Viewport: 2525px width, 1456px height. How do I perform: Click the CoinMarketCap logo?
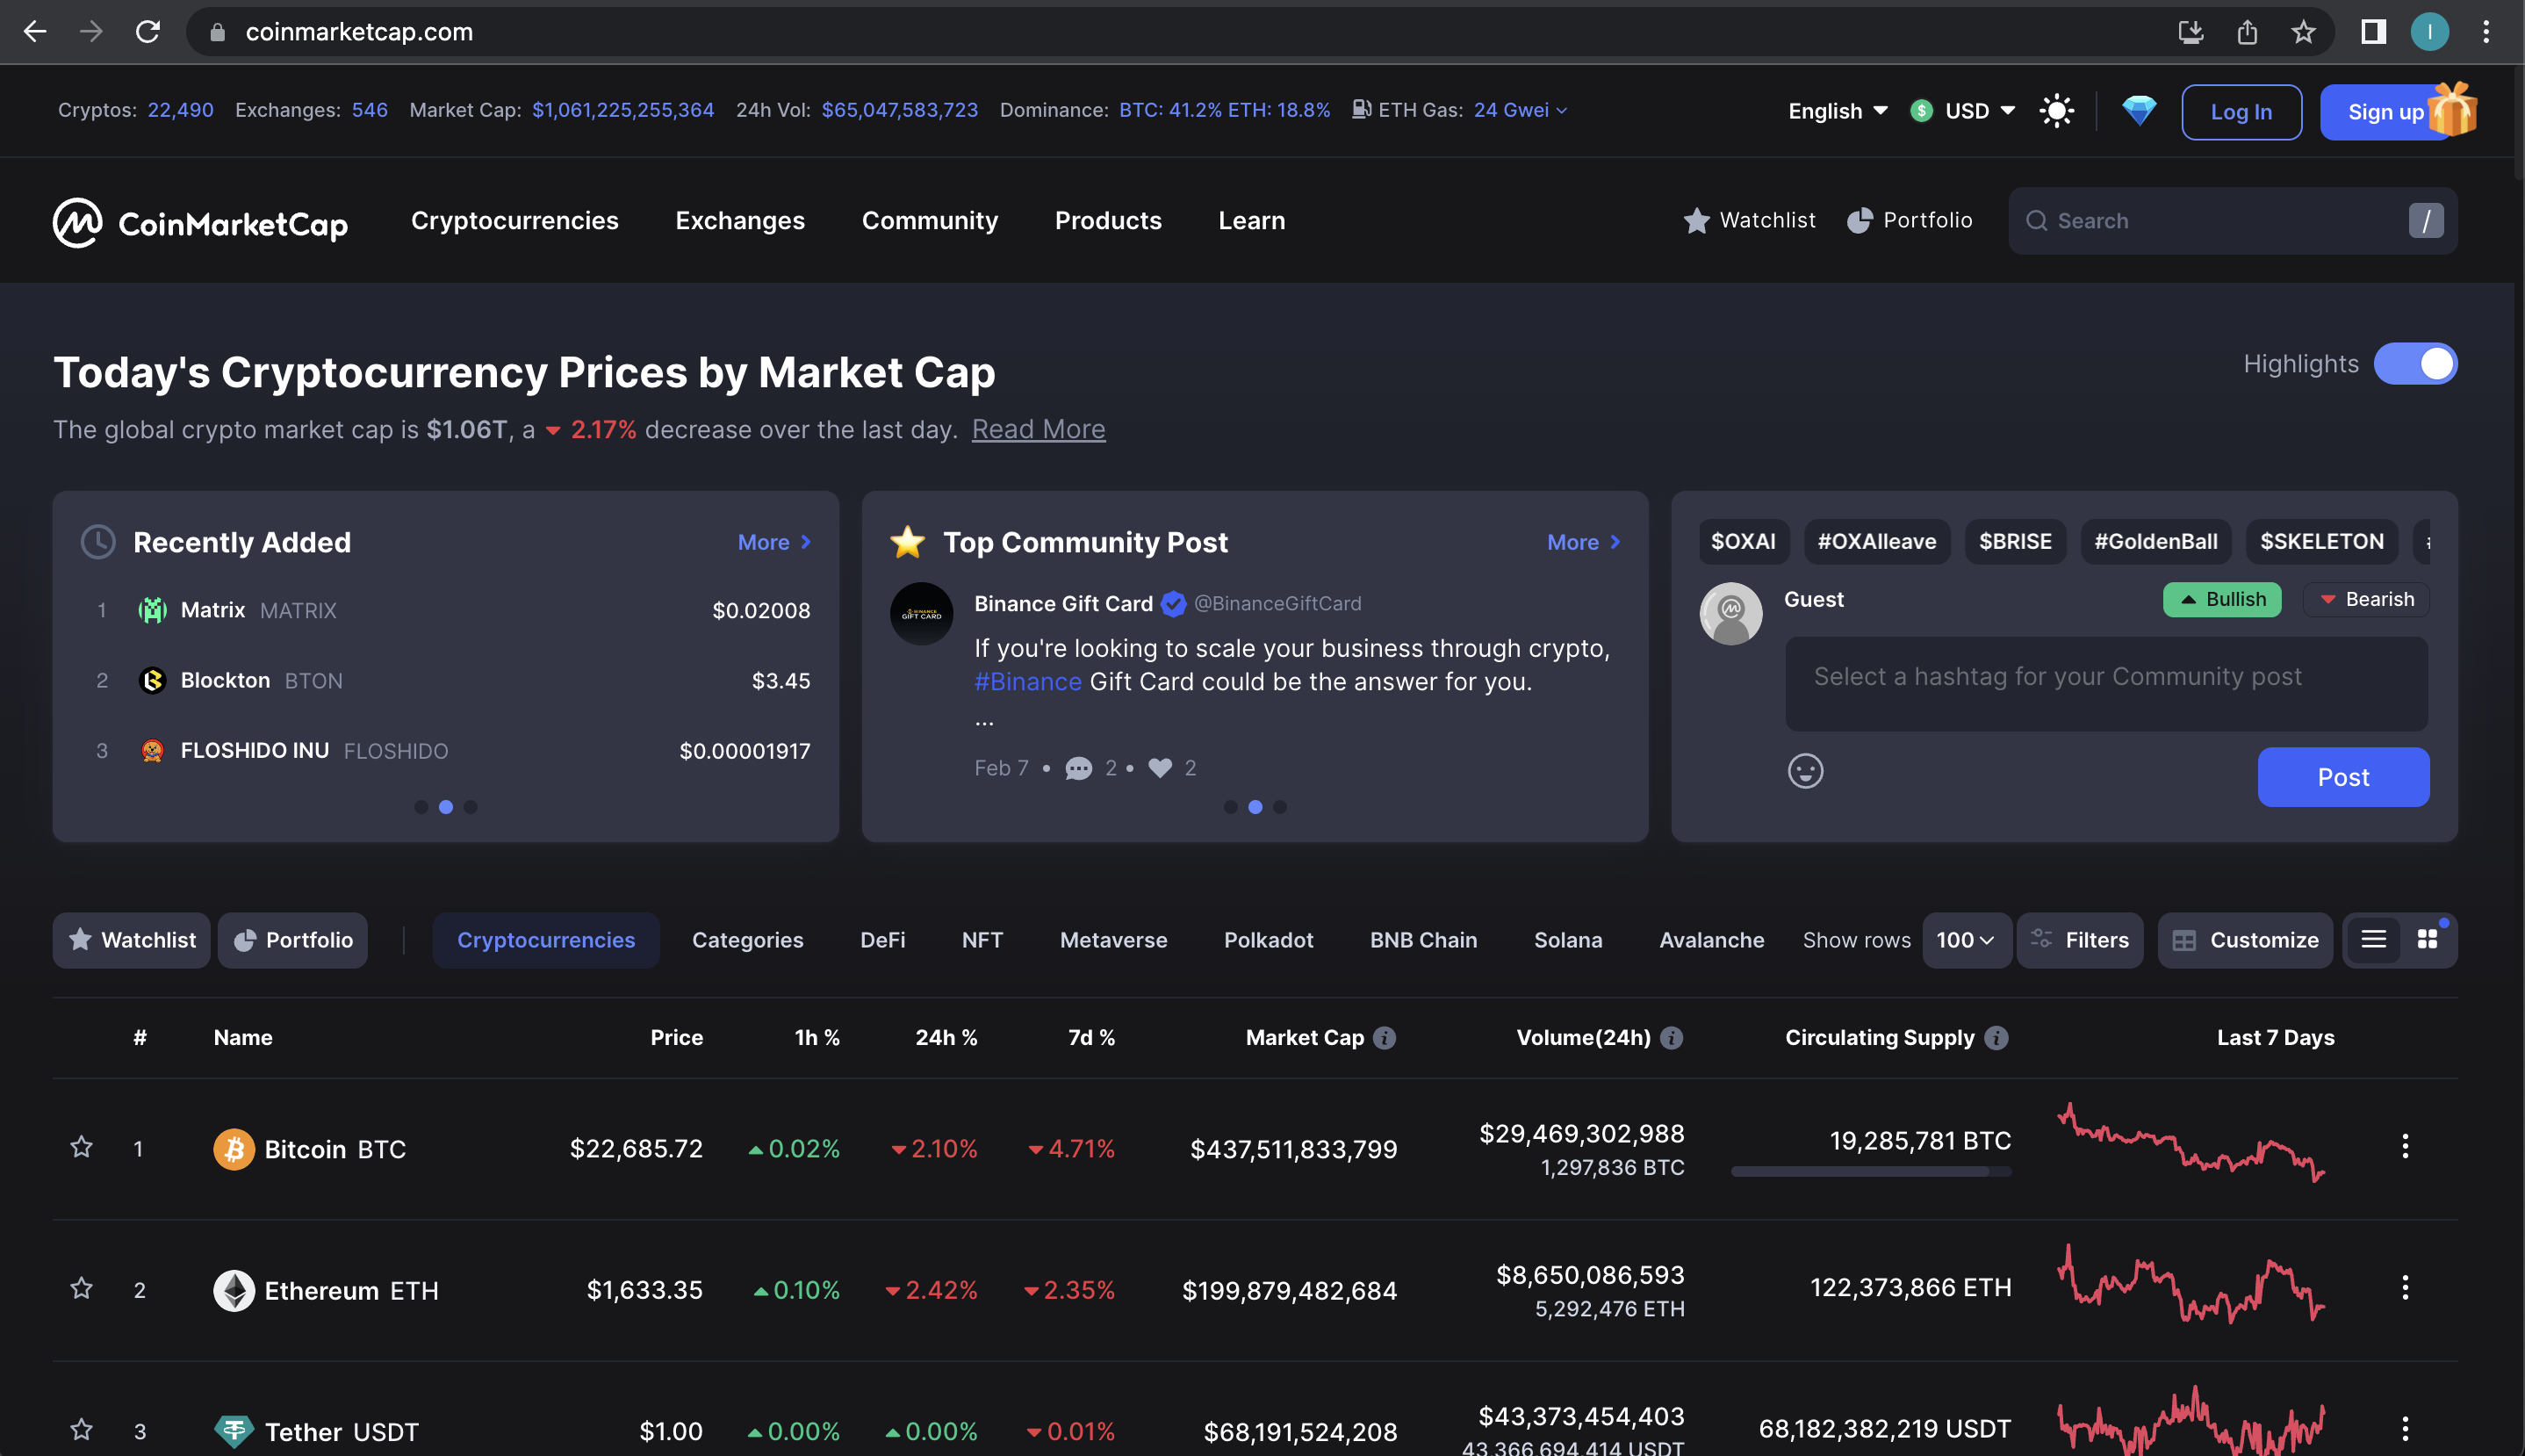tap(200, 222)
